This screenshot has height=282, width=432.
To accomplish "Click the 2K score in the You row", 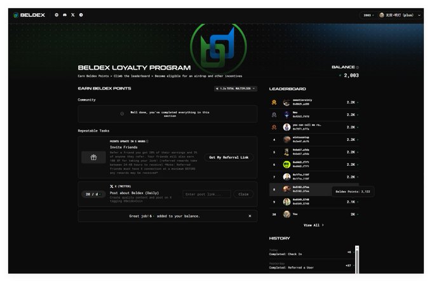I will [353, 214].
